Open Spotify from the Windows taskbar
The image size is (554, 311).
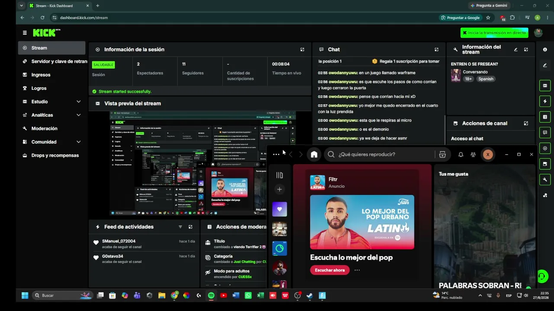pos(211,295)
